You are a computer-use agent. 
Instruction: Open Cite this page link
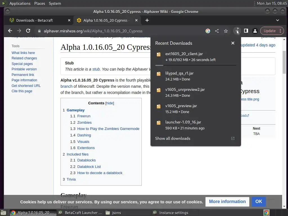click(x=22, y=91)
